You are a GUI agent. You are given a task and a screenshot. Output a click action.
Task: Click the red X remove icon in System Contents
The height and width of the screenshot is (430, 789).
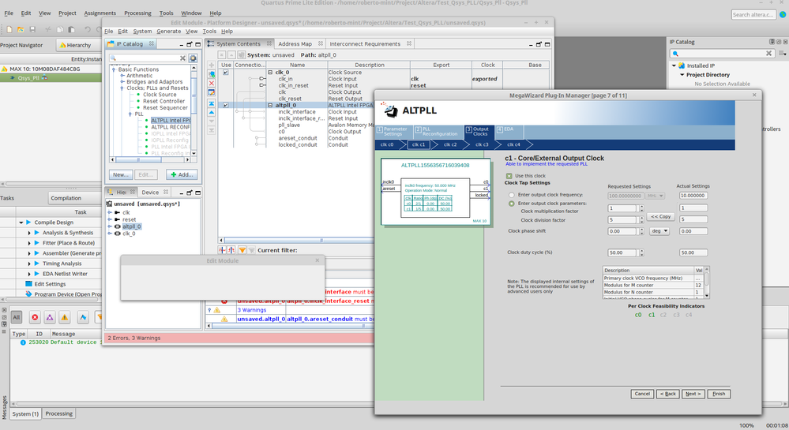pyautogui.click(x=212, y=83)
